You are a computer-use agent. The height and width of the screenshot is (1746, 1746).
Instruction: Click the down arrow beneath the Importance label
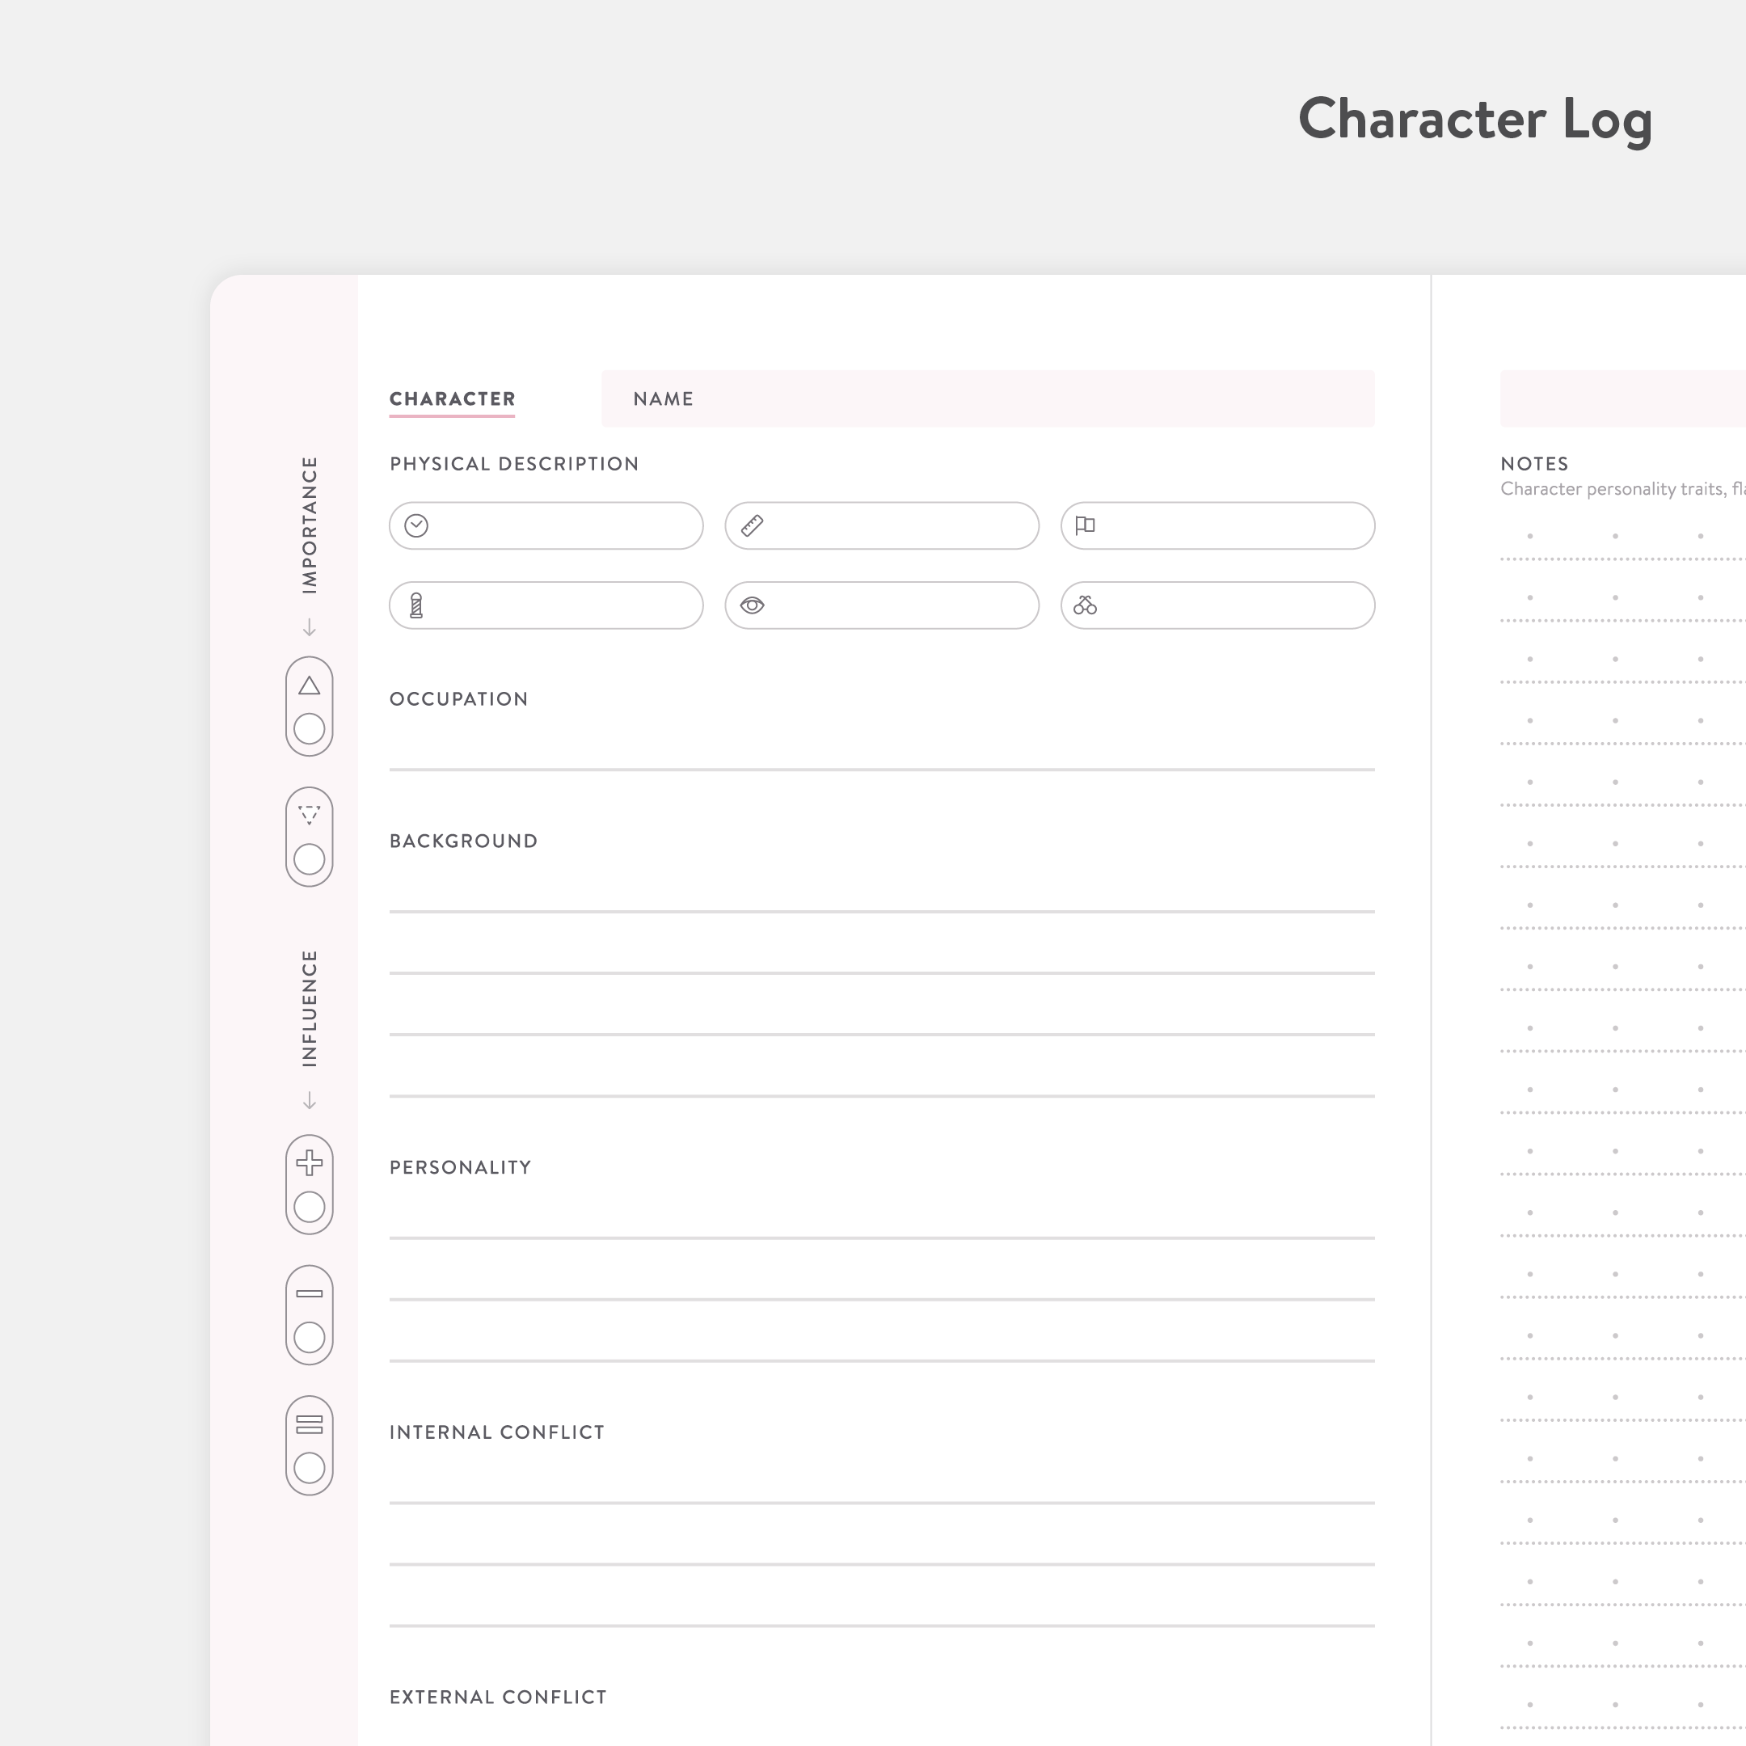309,627
